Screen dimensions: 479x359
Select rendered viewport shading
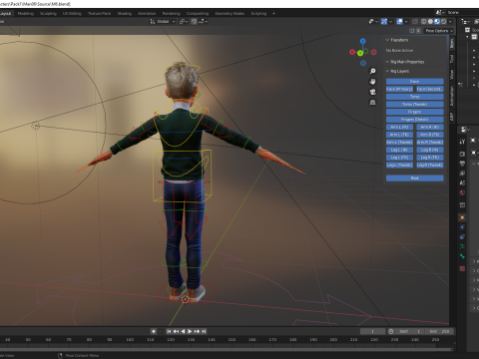tap(444, 22)
